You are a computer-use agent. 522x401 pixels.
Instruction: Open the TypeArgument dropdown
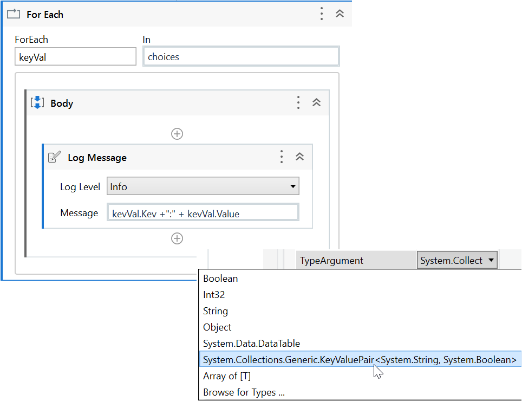(457, 261)
